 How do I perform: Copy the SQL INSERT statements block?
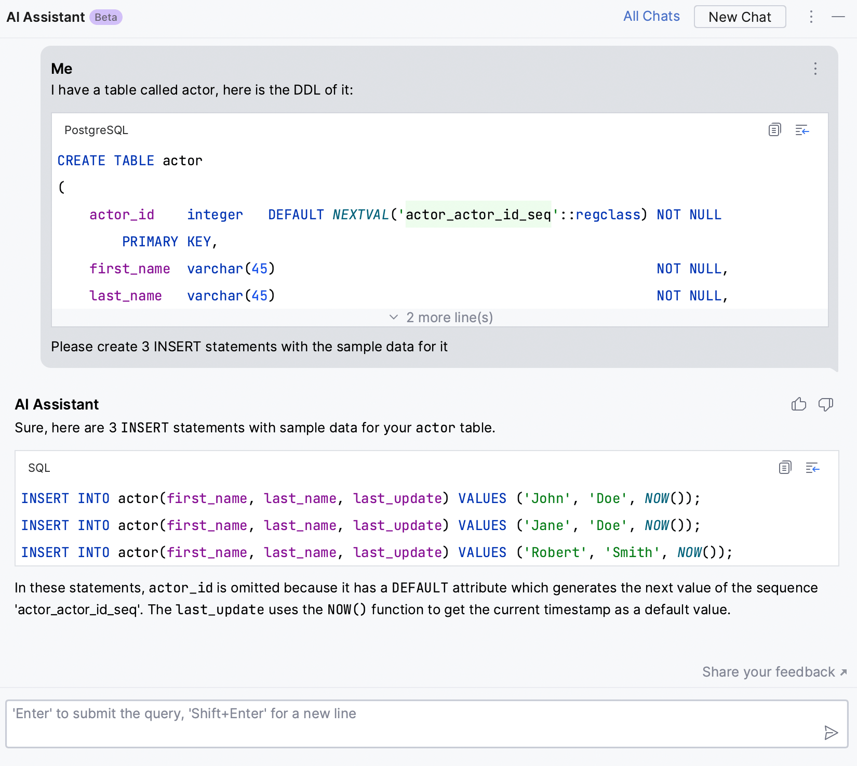pyautogui.click(x=785, y=468)
